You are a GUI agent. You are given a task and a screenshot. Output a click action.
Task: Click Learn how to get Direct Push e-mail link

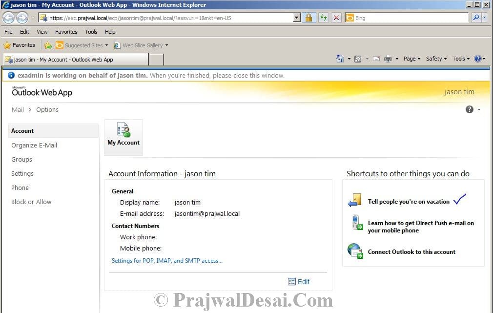point(421,227)
